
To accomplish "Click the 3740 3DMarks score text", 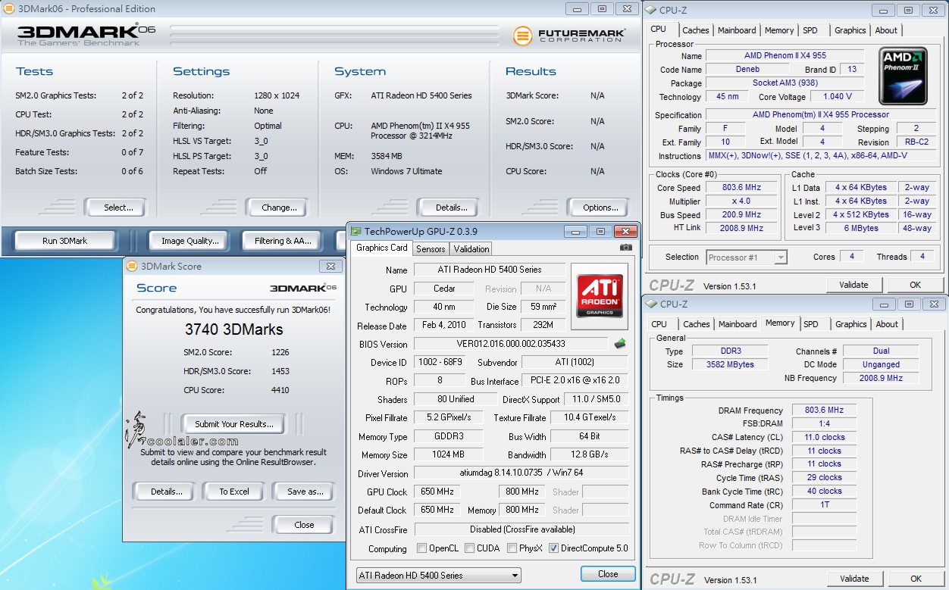I will [234, 329].
